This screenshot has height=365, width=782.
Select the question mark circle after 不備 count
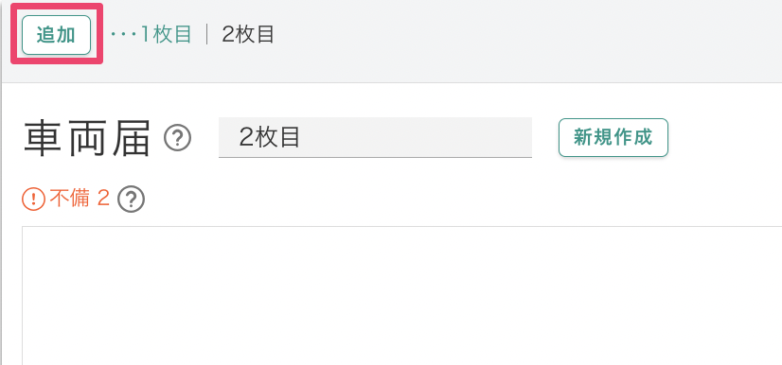pos(131,200)
